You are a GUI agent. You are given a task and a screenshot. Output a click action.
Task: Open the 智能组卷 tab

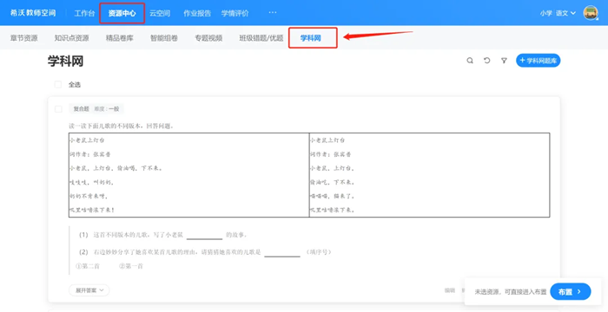pos(164,38)
